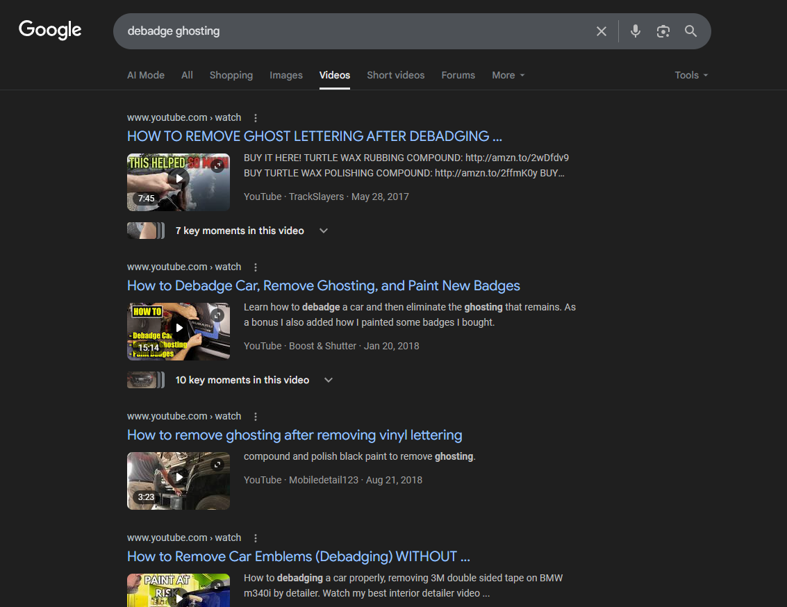Screen dimensions: 787x607
Task: Switch to the Images tab
Action: (286, 75)
